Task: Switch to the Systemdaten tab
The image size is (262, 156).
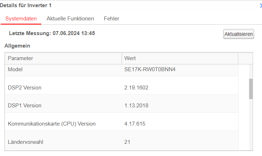Action: coord(21,19)
